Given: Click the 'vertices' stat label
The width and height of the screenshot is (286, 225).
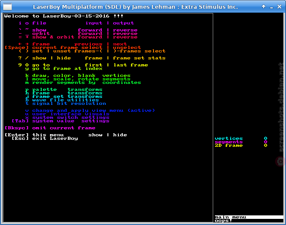Looking at the screenshot, I should (229, 138).
